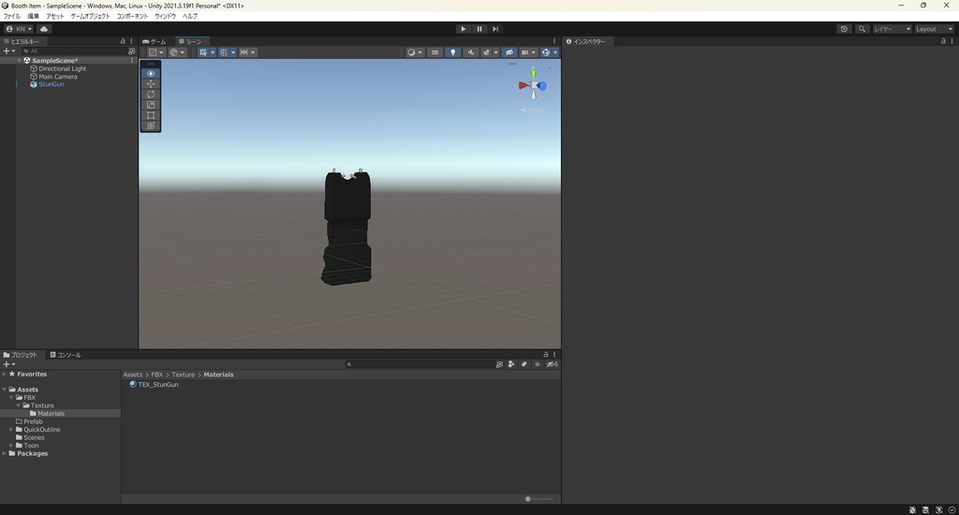
Task: Toggle the 2D scene view mode
Action: coord(435,52)
